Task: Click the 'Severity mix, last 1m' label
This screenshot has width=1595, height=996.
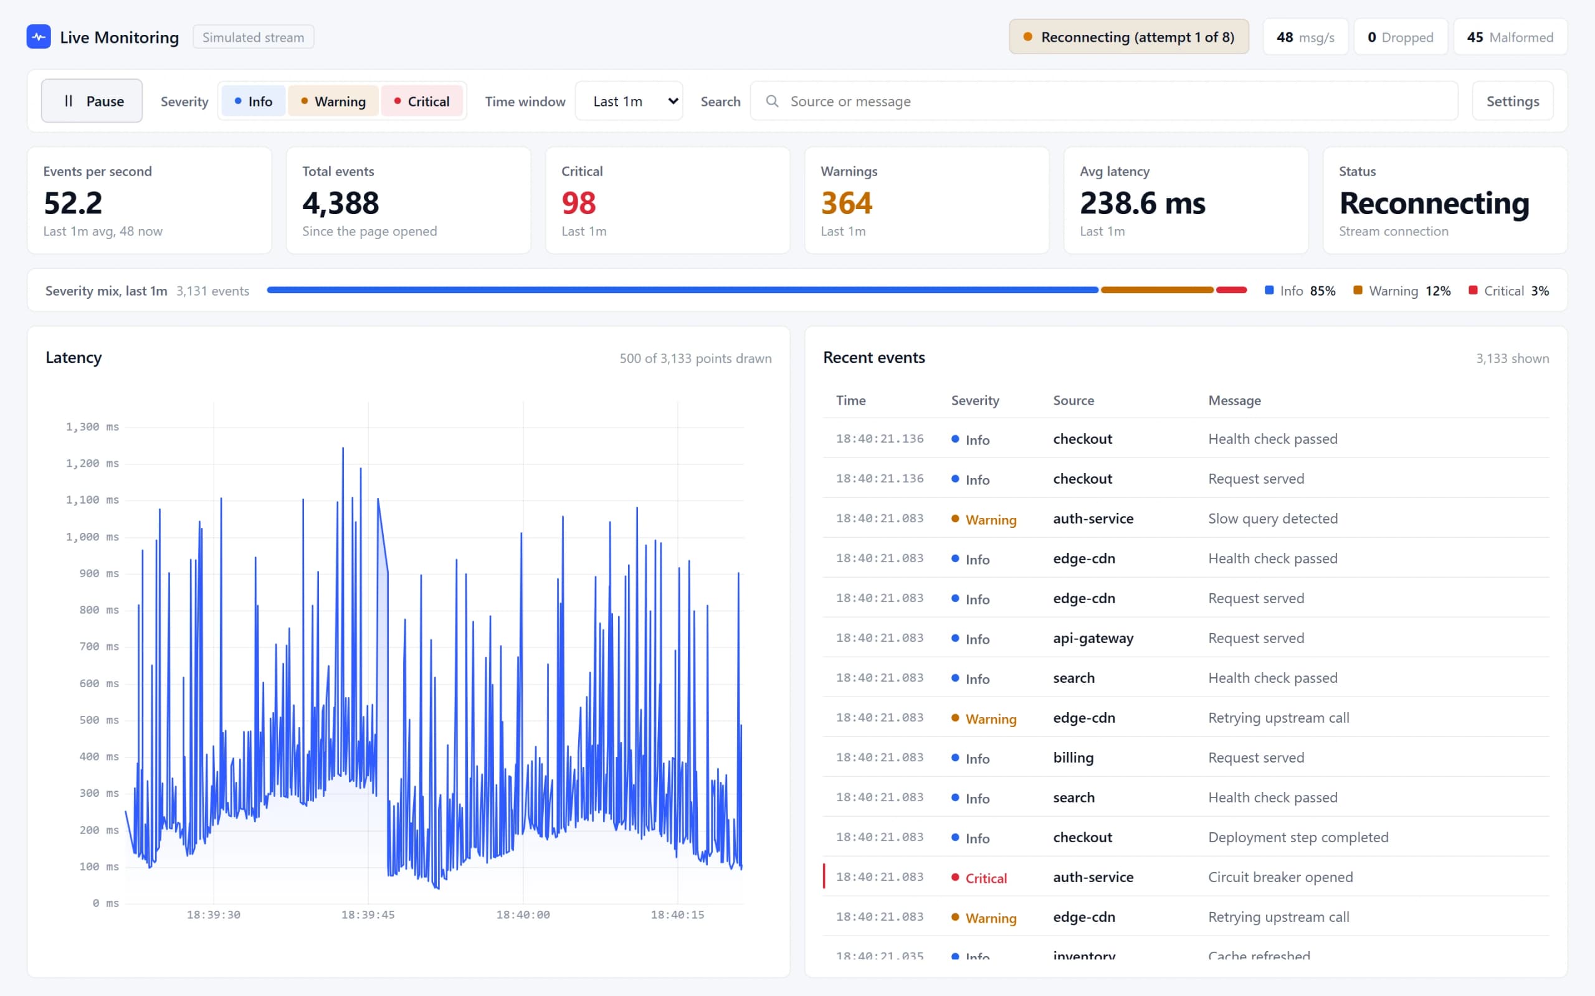Action: 106,291
